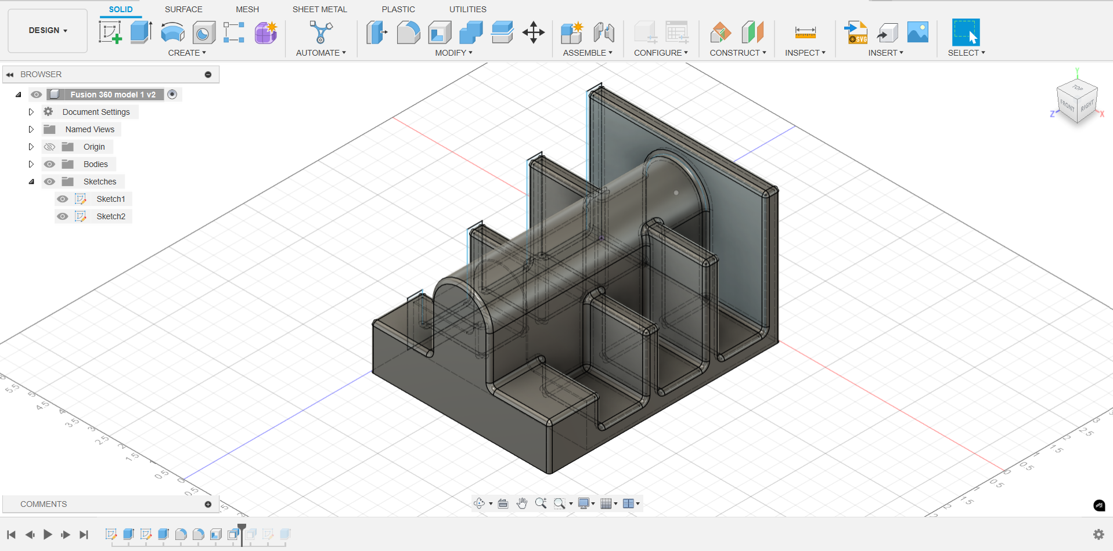Select the Hole tool

(x=204, y=33)
